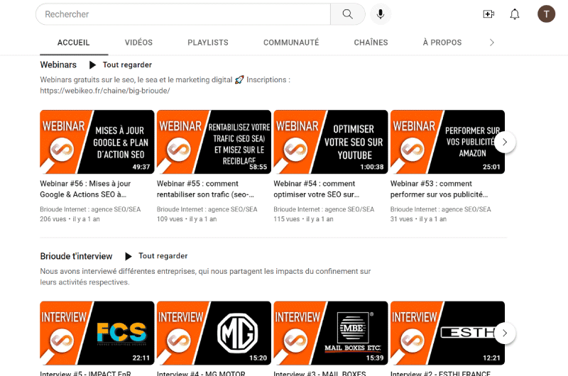This screenshot has height=376, width=568.
Task: Open the PLAYLISTS tab
Action: (x=208, y=43)
